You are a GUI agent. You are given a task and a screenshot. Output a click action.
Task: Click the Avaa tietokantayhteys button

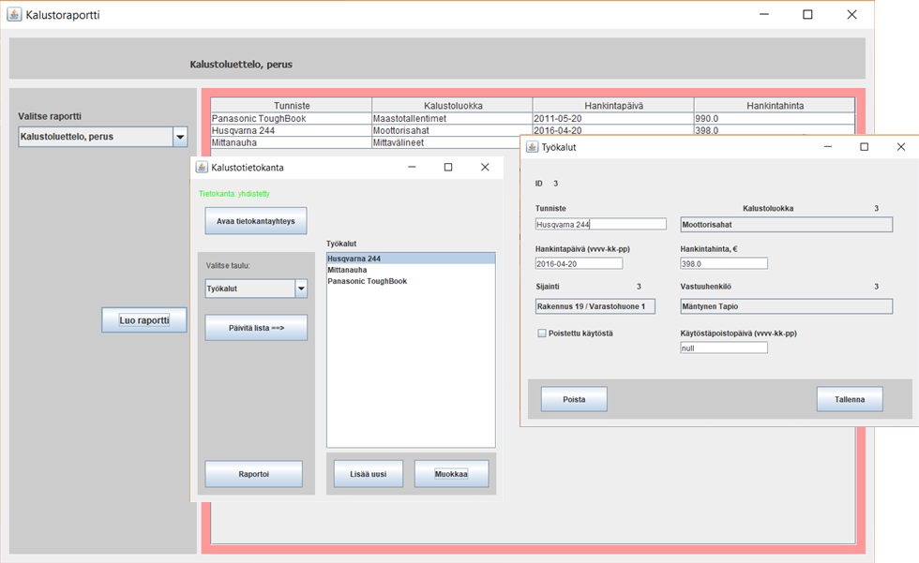pyautogui.click(x=256, y=221)
